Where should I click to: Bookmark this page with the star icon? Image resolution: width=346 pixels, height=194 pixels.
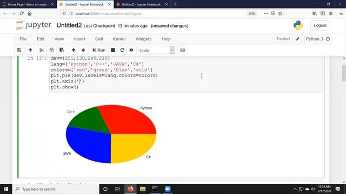(x=280, y=13)
